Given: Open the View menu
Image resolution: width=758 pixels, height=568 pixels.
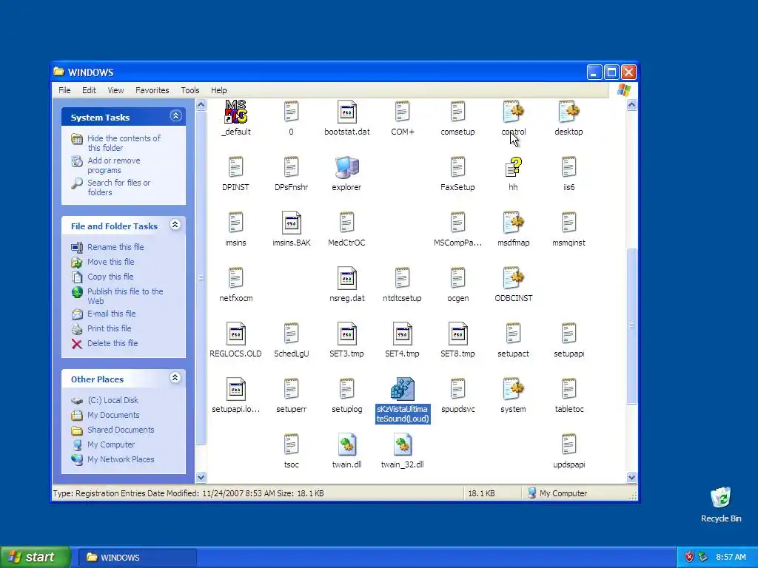Looking at the screenshot, I should pyautogui.click(x=115, y=90).
